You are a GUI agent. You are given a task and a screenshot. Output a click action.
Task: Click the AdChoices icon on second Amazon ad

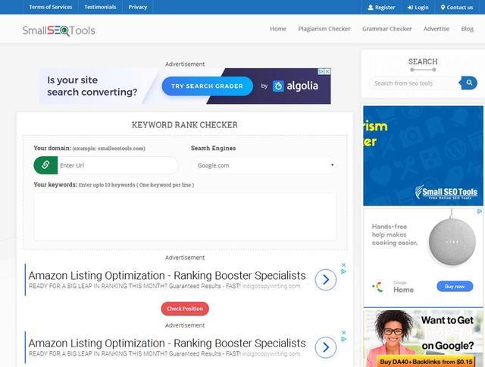pos(343,339)
